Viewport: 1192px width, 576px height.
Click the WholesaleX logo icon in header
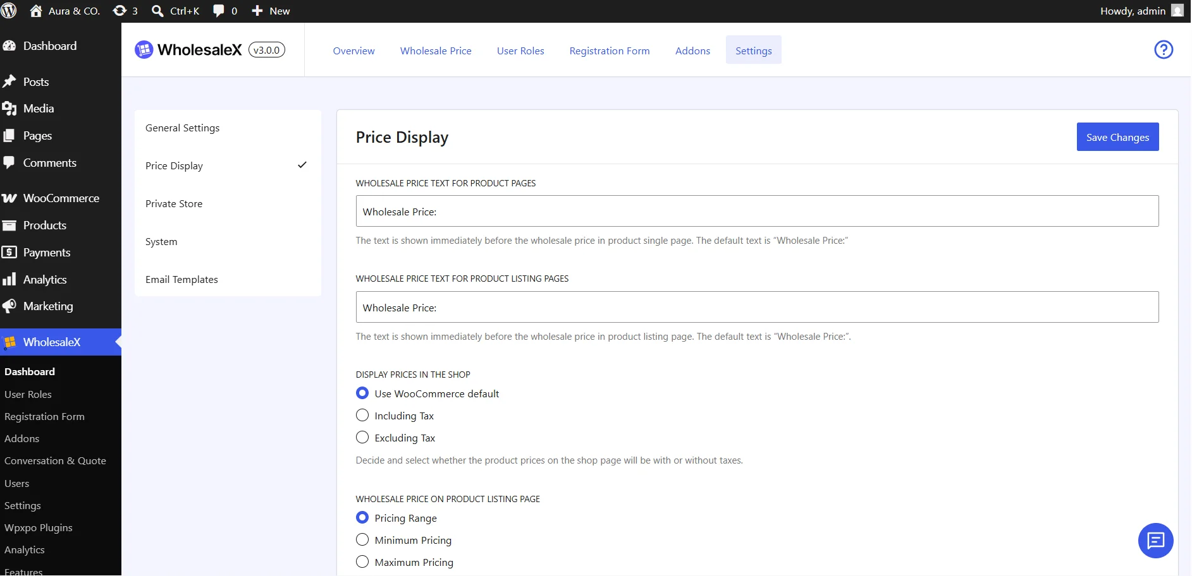pyautogui.click(x=144, y=49)
